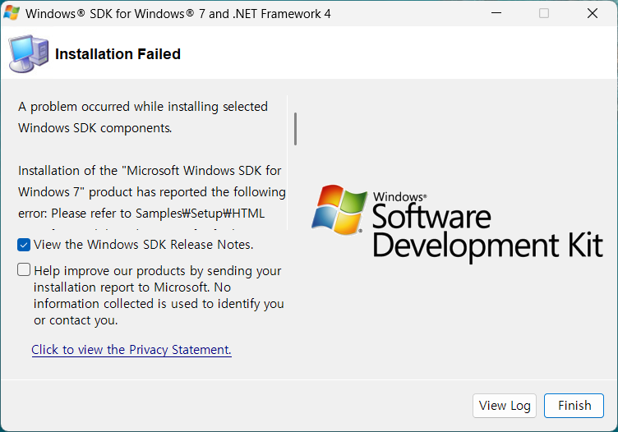
Task: Click the Finish button
Action: click(574, 405)
